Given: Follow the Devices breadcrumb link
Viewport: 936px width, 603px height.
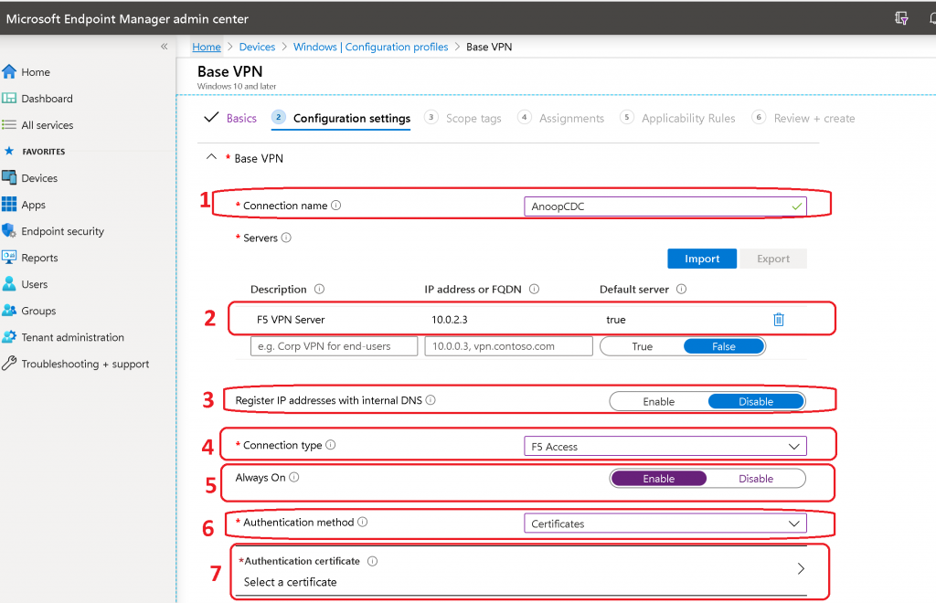Looking at the screenshot, I should pos(257,47).
